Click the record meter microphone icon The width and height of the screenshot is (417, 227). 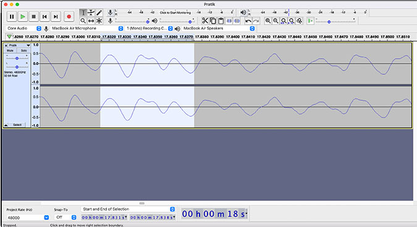click(110, 12)
